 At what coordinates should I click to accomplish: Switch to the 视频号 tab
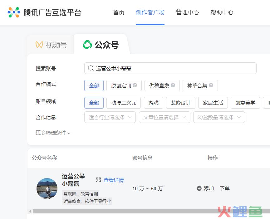tap(51, 45)
